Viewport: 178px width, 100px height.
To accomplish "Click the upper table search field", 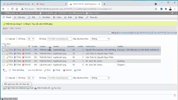I will pos(60,39).
